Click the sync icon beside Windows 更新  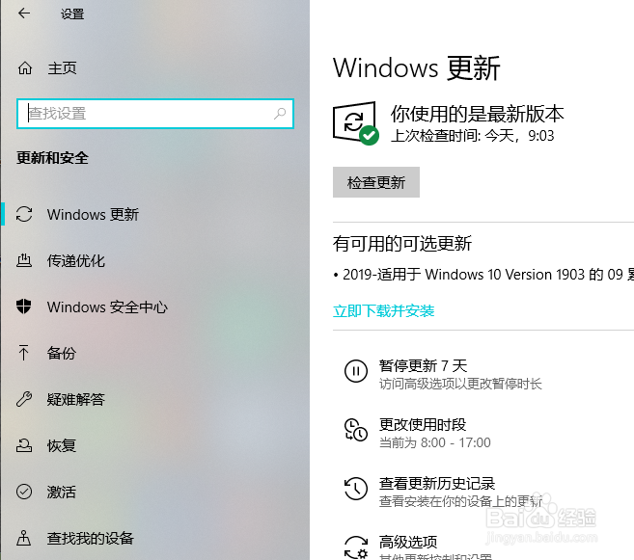[24, 214]
